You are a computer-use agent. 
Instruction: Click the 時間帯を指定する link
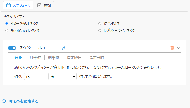23,101
